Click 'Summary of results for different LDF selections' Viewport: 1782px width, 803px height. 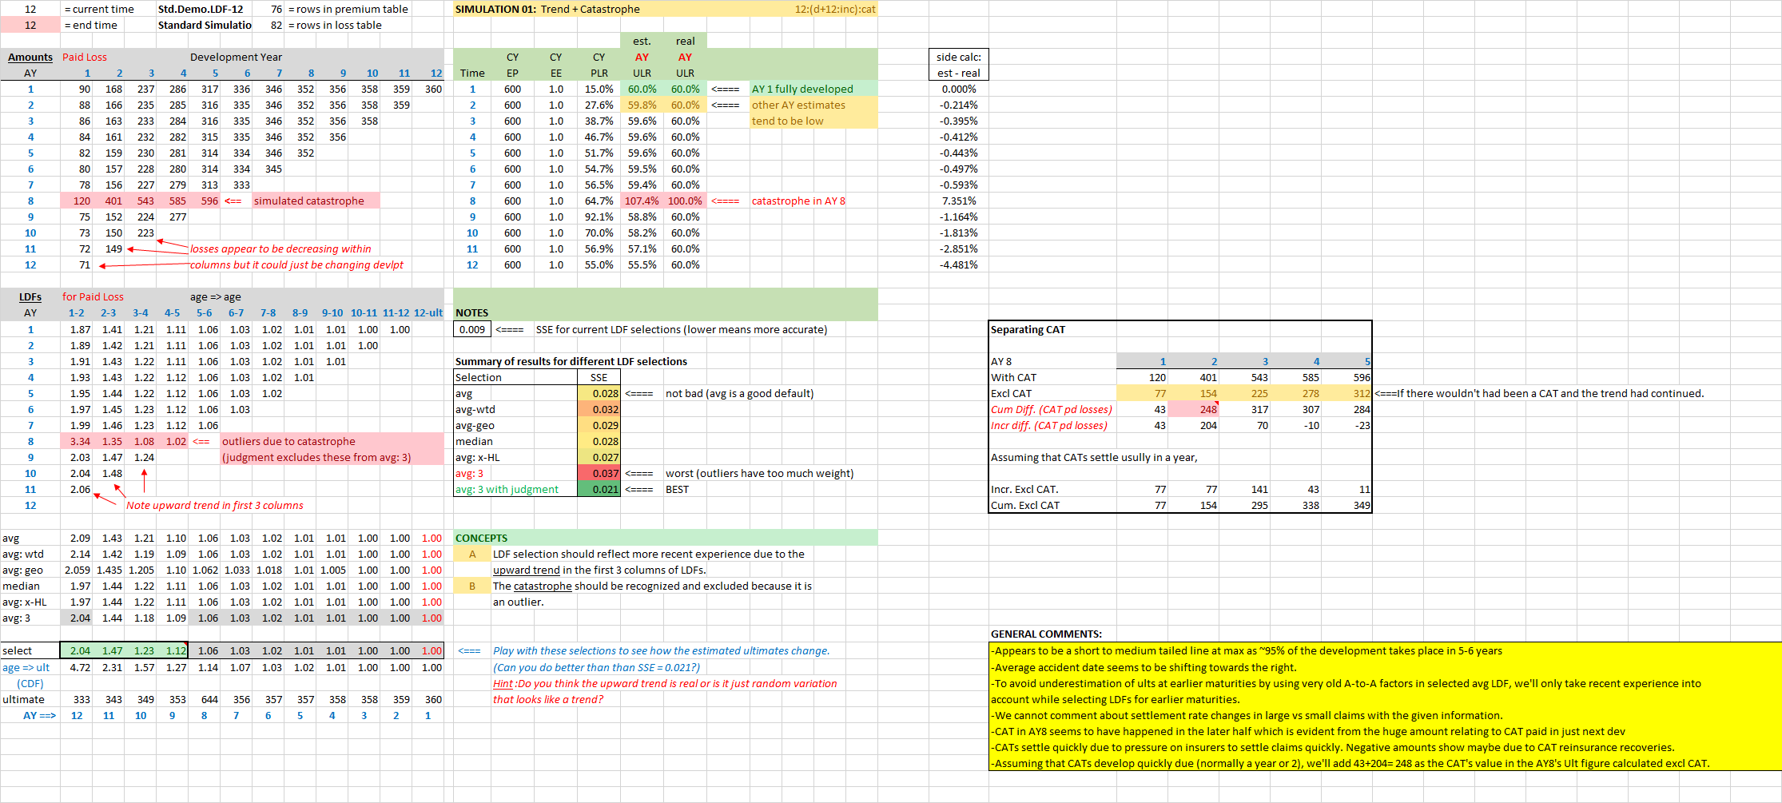571,361
